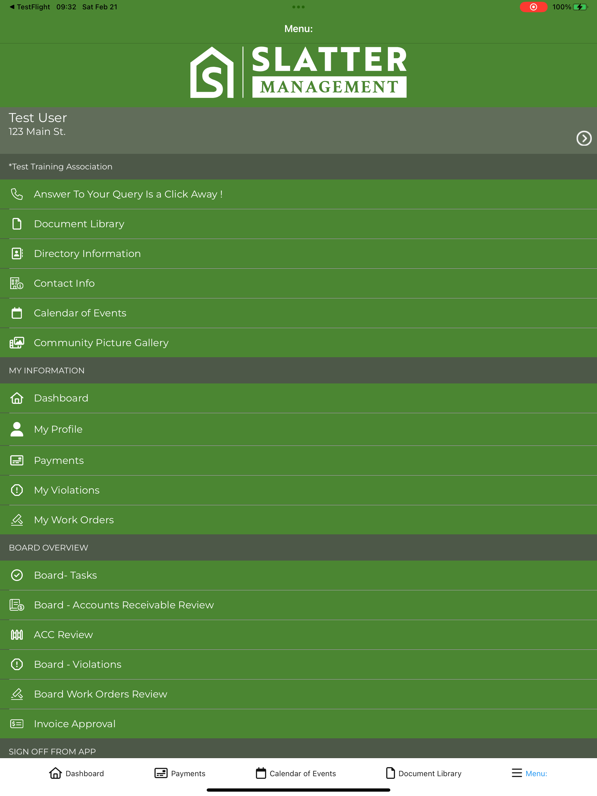The width and height of the screenshot is (597, 796).
Task: Switch to Payments tab in bottom bar
Action: (x=180, y=773)
